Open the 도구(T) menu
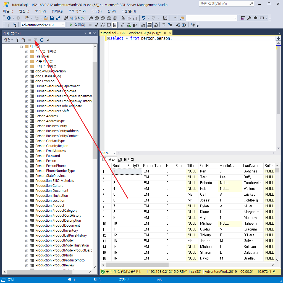 tap(96, 11)
